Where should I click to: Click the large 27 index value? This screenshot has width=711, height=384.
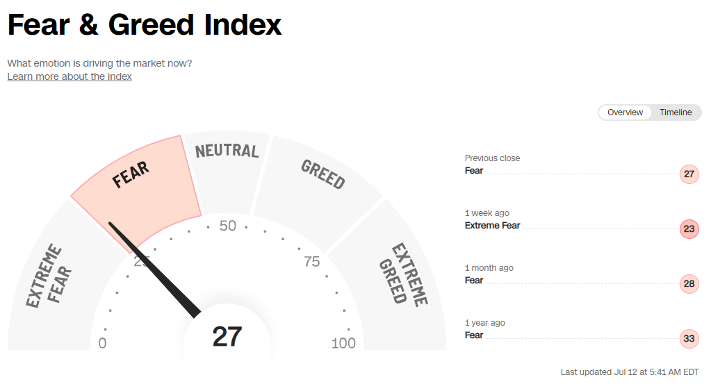pyautogui.click(x=227, y=337)
